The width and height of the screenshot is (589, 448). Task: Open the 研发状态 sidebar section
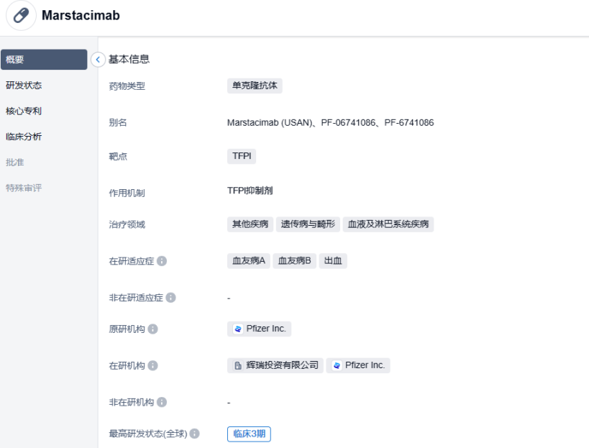pos(24,86)
